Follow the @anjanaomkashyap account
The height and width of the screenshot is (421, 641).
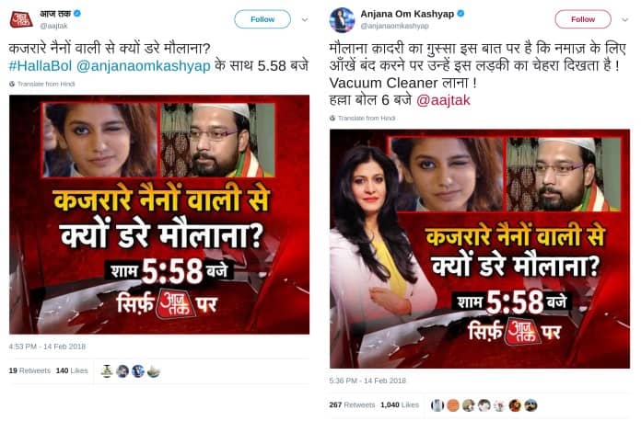coord(583,19)
